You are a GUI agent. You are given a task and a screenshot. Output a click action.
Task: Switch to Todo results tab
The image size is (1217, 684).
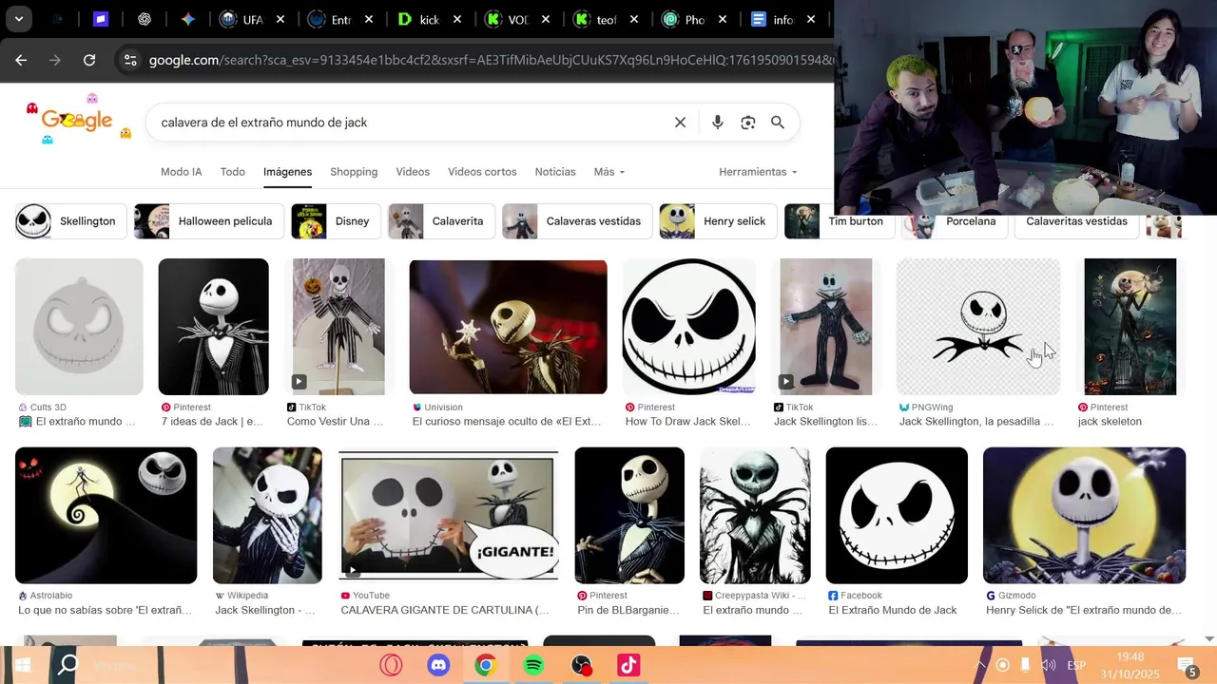tap(233, 172)
